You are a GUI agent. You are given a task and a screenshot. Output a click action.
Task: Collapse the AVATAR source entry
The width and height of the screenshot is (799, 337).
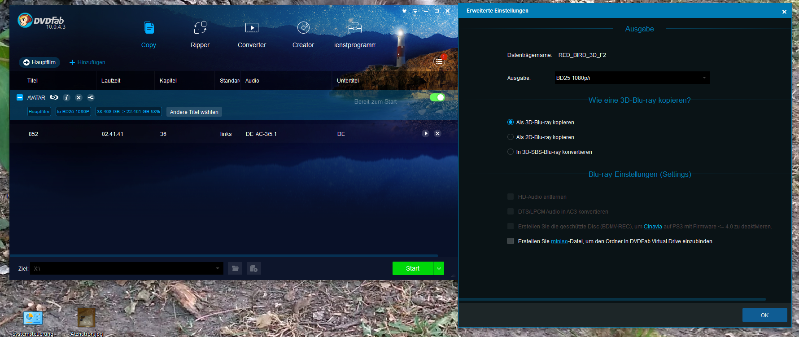[x=20, y=97]
